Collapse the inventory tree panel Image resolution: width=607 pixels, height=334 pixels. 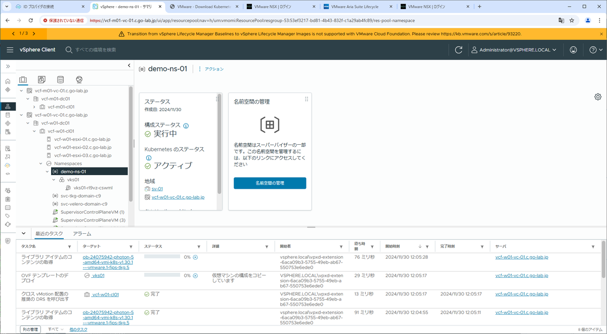[128, 66]
